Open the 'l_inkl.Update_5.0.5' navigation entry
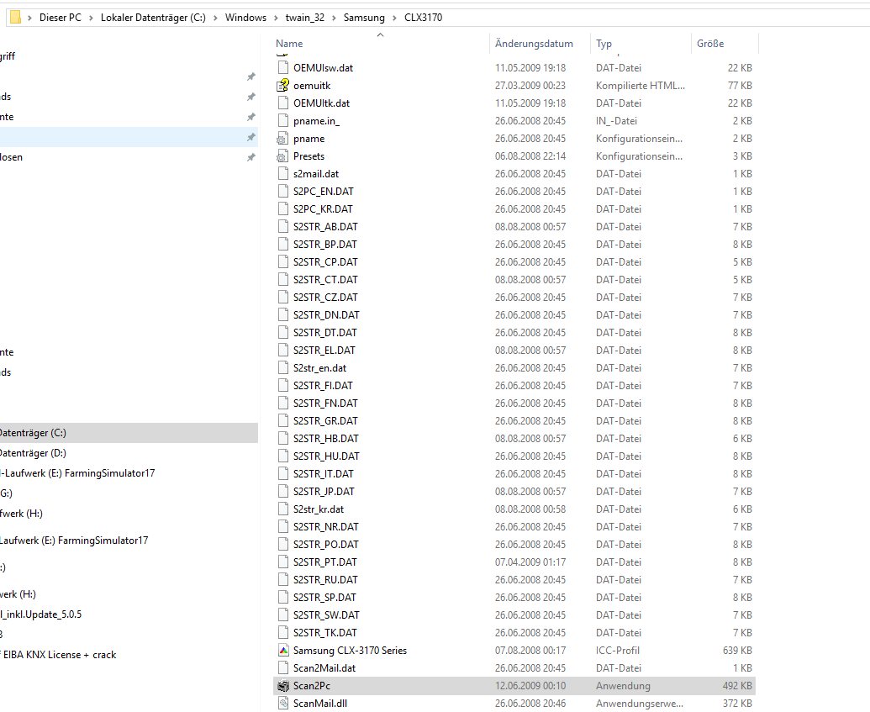Screen dimensions: 870x712 pos(41,614)
